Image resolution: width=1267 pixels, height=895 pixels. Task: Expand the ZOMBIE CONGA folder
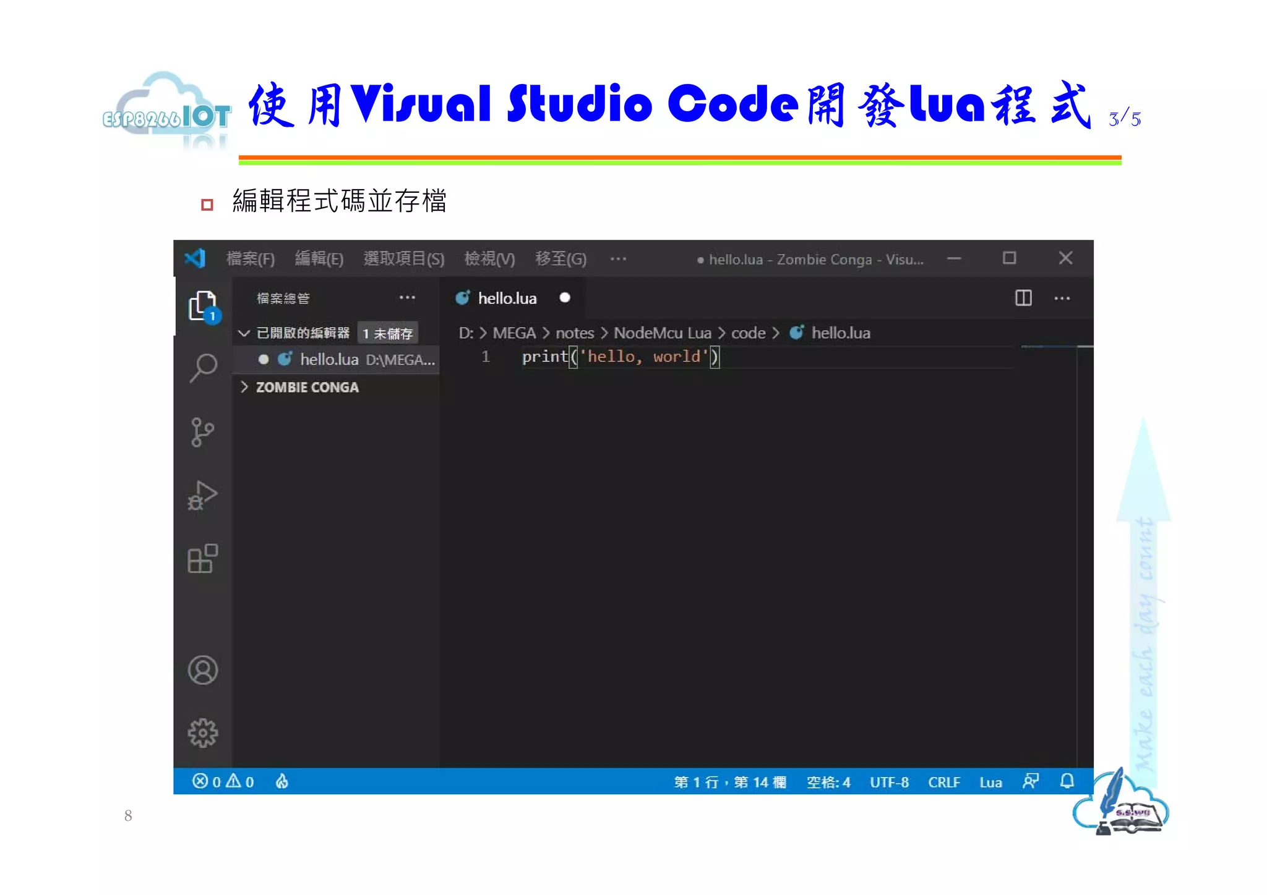tap(307, 387)
